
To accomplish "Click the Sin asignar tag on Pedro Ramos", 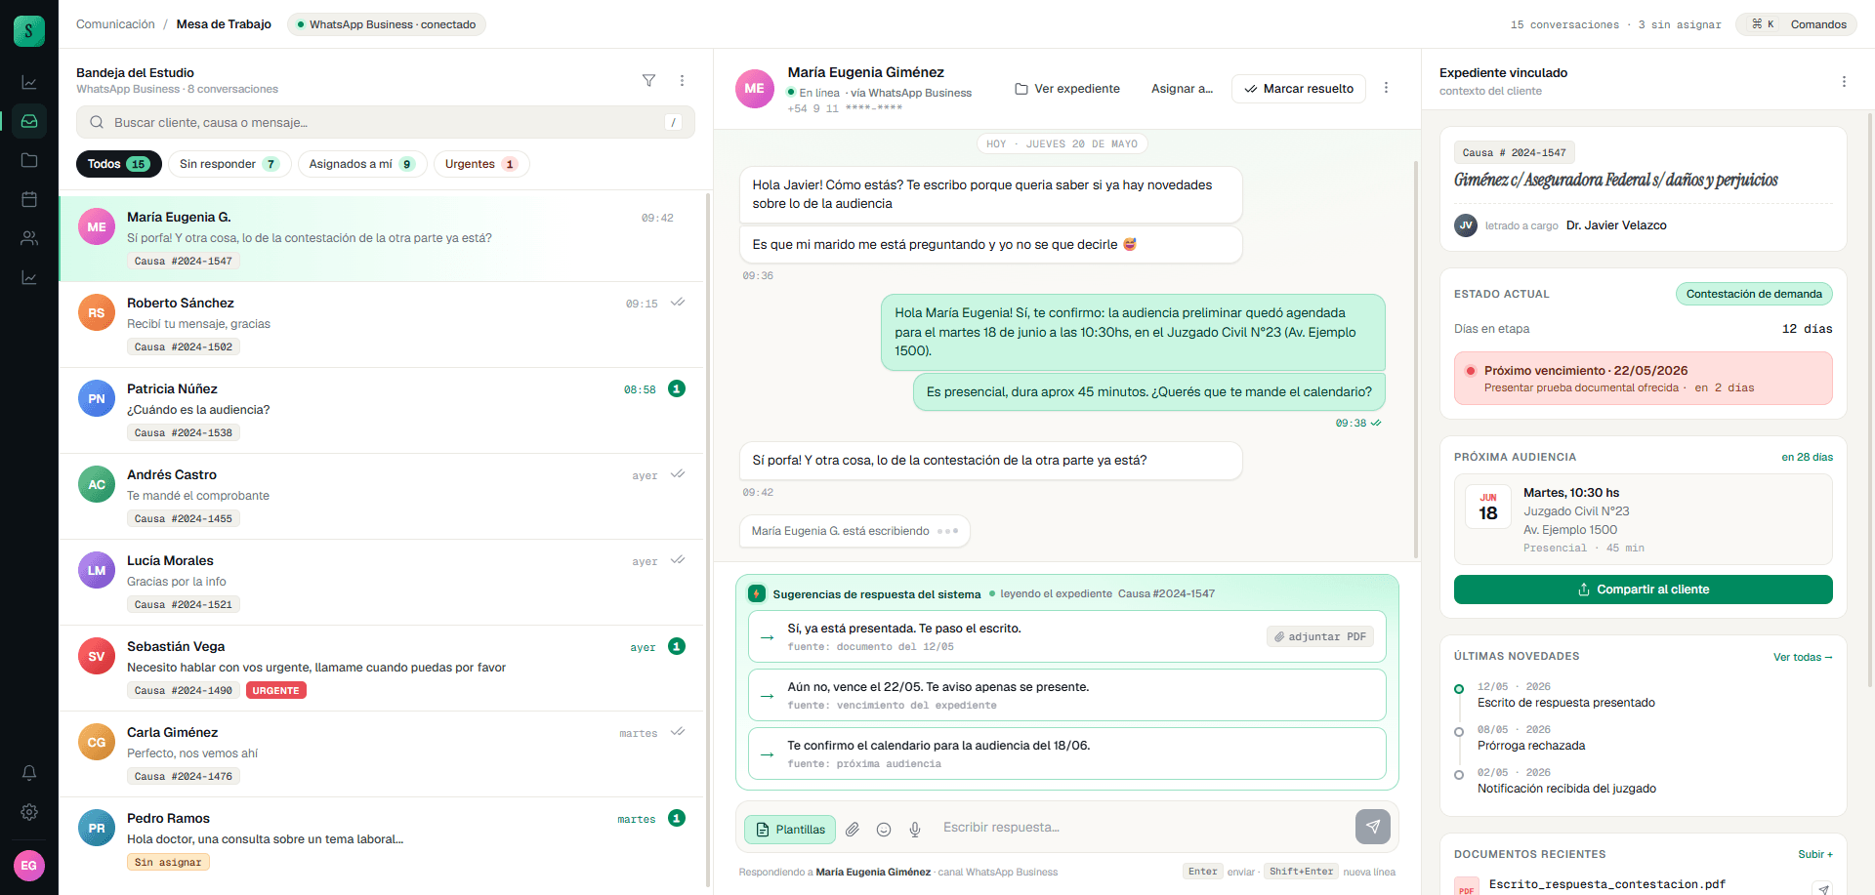I will click(168, 862).
